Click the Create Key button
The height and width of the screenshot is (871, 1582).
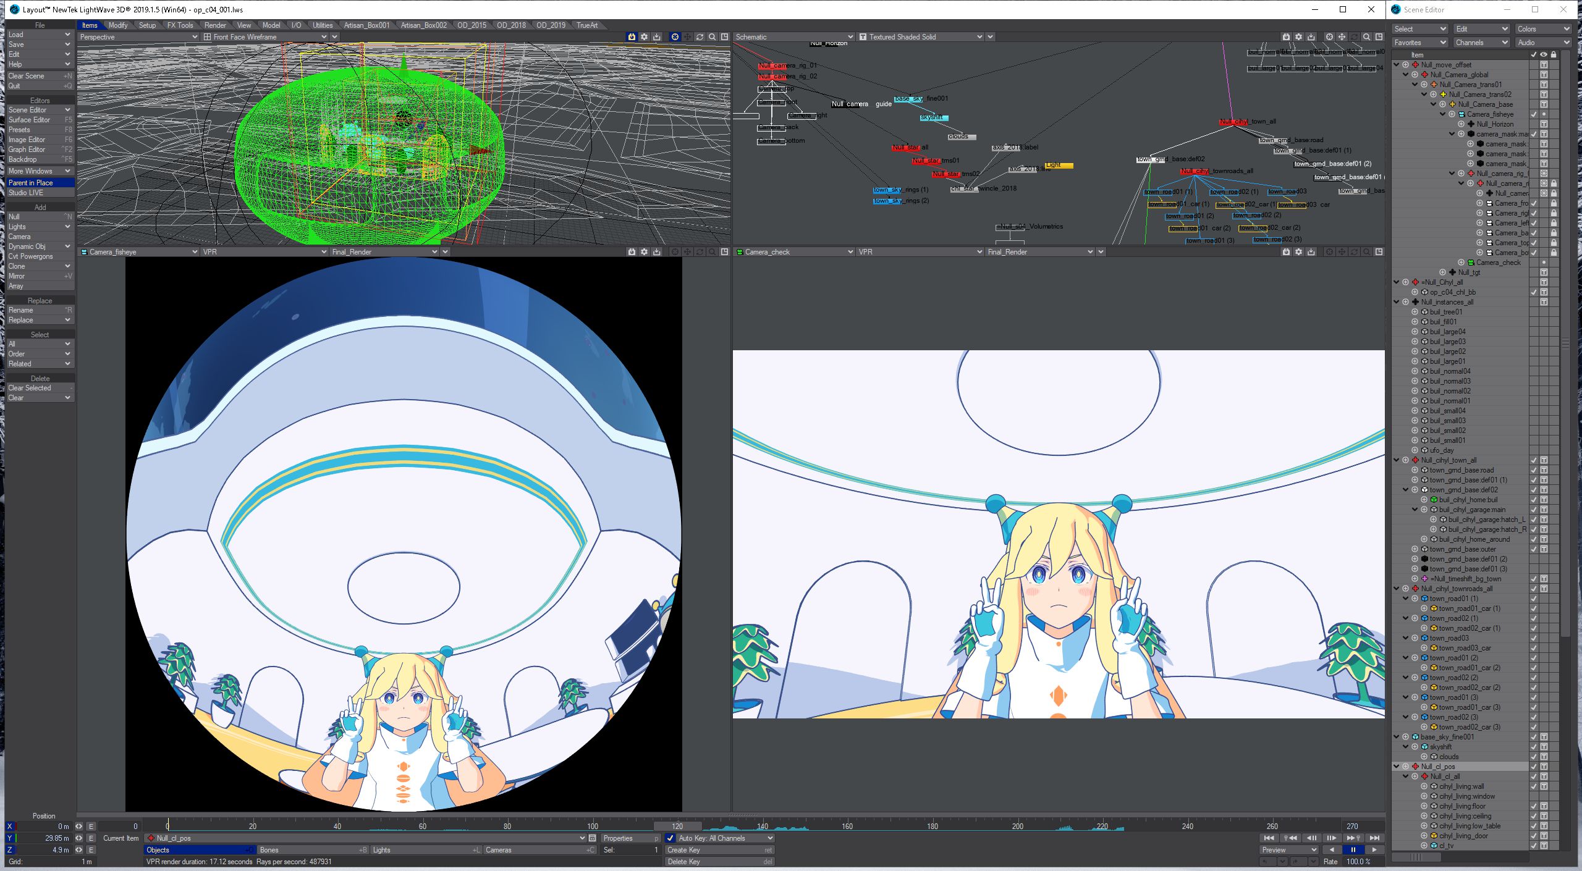(720, 850)
